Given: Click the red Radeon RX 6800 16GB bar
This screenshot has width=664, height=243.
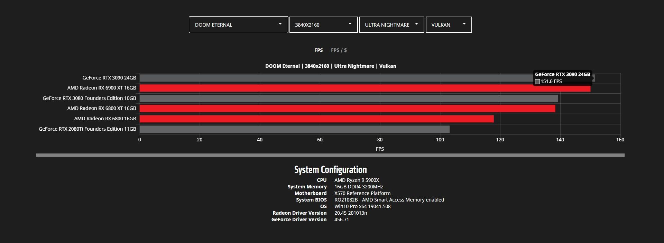Looking at the screenshot, I should coord(316,119).
